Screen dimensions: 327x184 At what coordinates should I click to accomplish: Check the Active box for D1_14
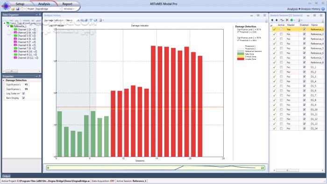pyautogui.click(x=281, y=128)
